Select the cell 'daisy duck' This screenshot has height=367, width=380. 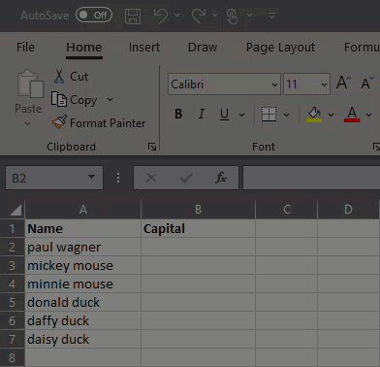pyautogui.click(x=82, y=339)
